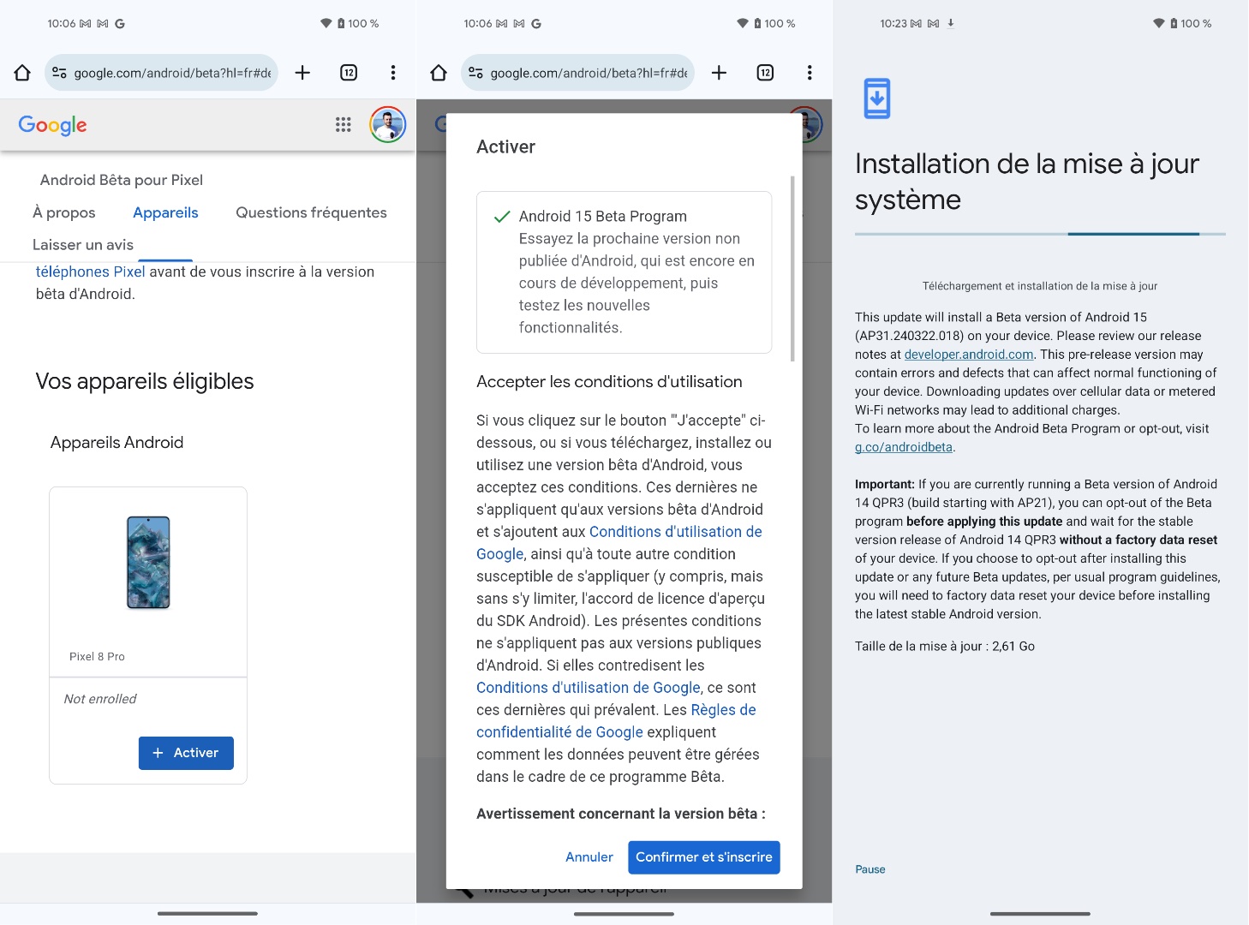Tap the home icon in left browser

(x=22, y=73)
